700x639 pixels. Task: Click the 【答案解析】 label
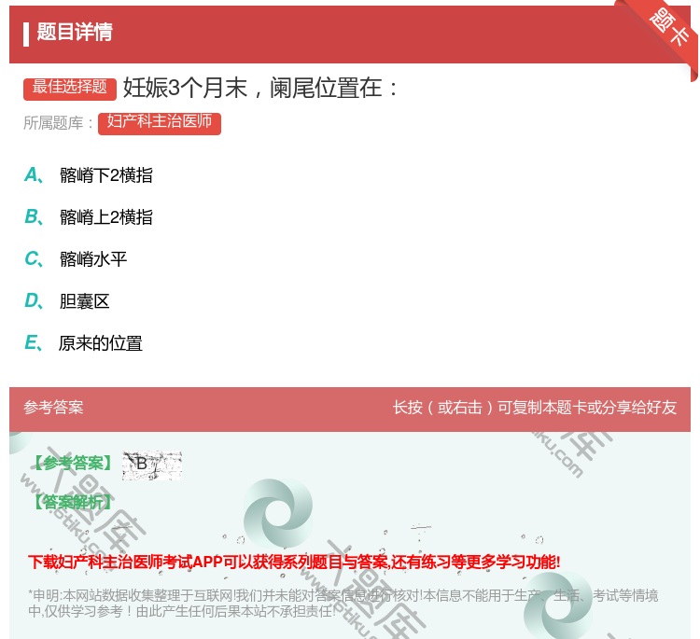point(74,502)
